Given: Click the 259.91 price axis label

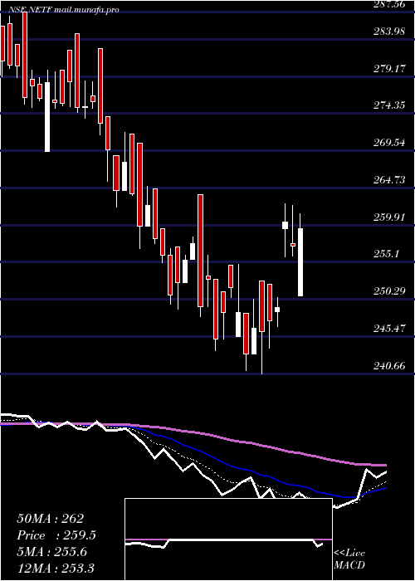Looking at the screenshot, I should pyautogui.click(x=389, y=217).
